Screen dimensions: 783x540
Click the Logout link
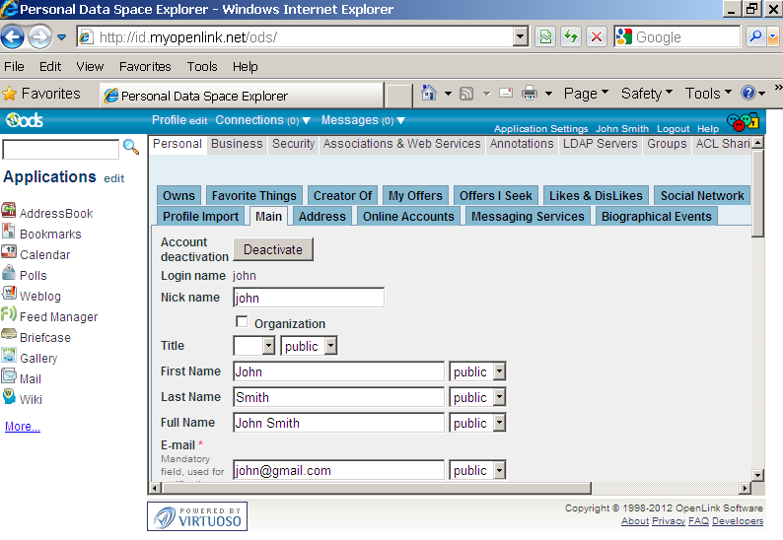(673, 129)
